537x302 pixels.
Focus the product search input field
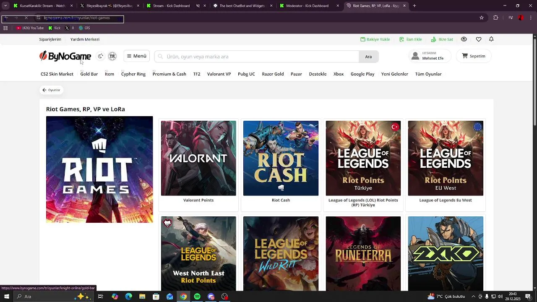(x=257, y=57)
